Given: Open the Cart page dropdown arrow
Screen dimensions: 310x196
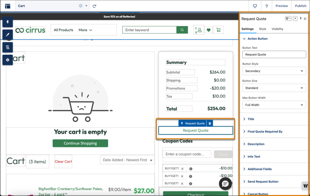Looking at the screenshot, I should [x=86, y=6].
